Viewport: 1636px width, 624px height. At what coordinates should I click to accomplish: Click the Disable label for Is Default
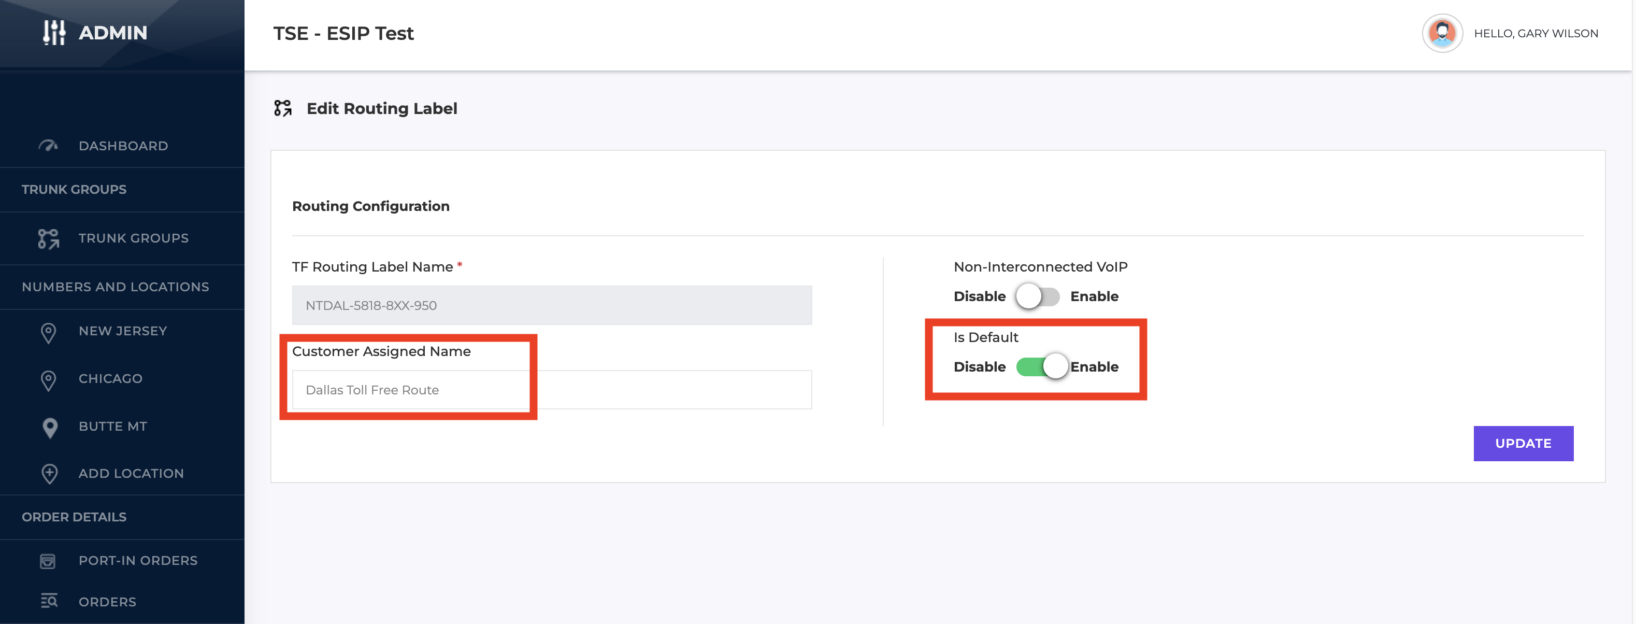979,366
